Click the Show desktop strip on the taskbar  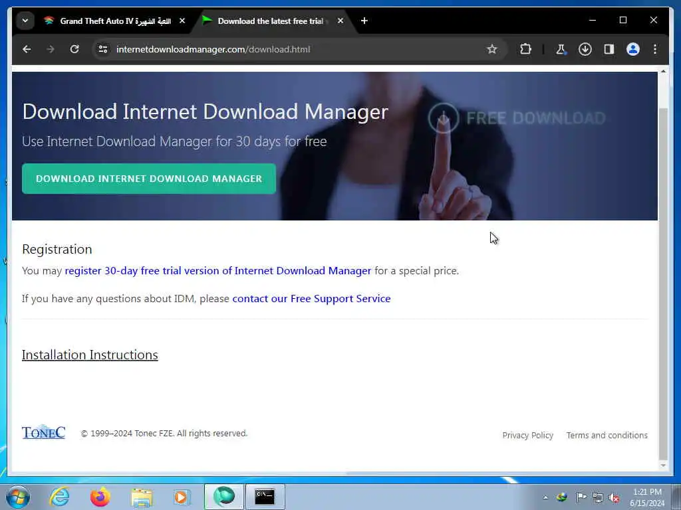(x=676, y=497)
